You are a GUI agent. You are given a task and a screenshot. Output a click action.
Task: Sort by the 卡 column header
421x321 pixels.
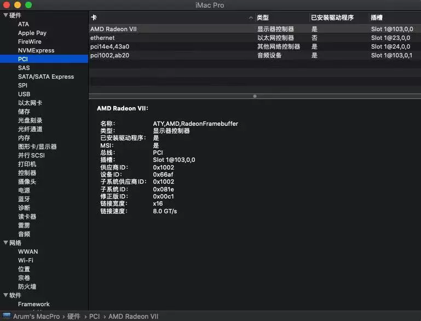[94, 17]
